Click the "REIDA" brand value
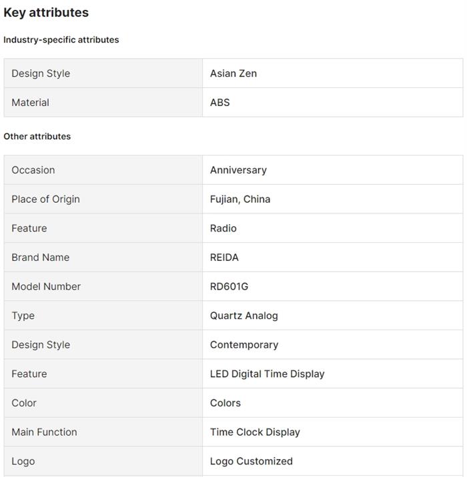The width and height of the screenshot is (467, 477). 224,258
